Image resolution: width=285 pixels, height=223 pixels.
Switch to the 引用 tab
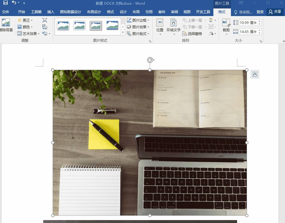pos(149,12)
